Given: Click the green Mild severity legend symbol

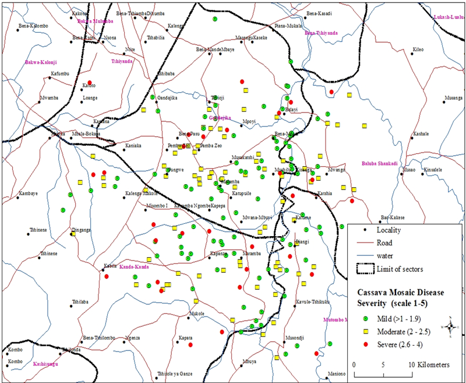Looking at the screenshot, I should click(x=366, y=319).
